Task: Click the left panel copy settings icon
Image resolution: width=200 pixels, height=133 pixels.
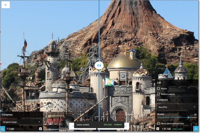Action: click(40, 129)
